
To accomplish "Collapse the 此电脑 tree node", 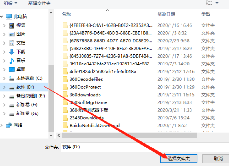I will pos(1,17).
